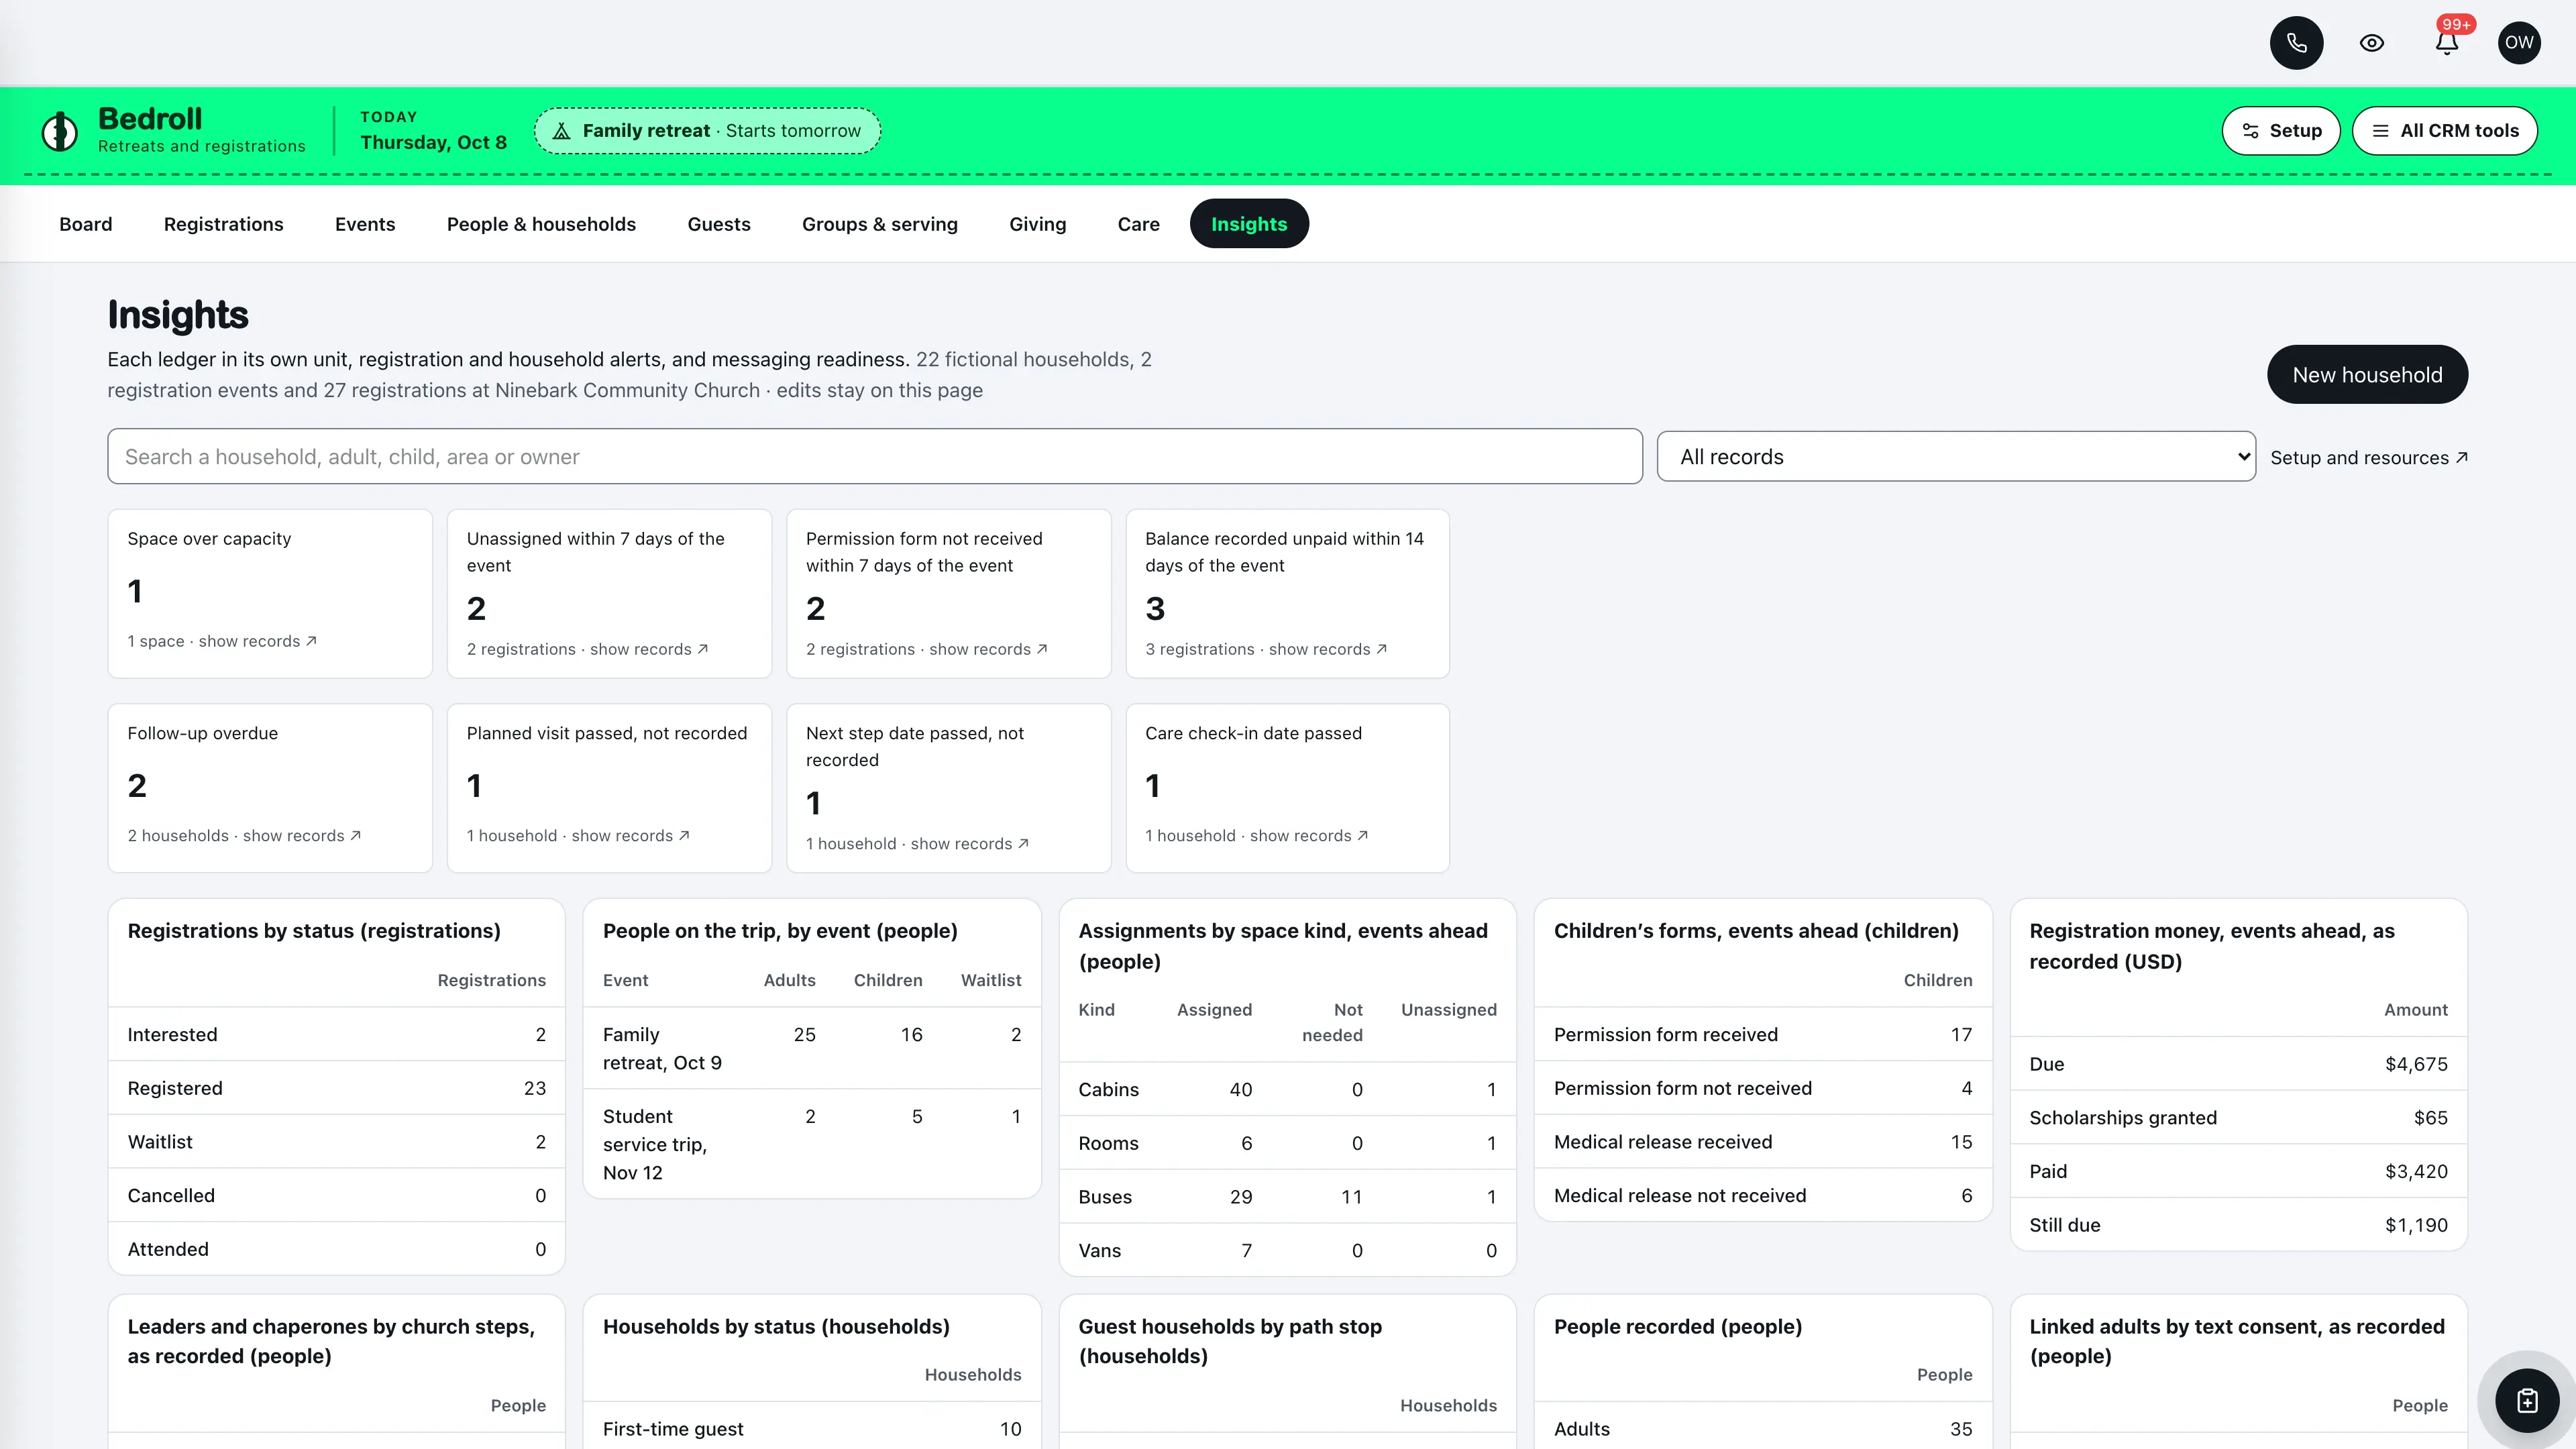The image size is (2576, 1449).
Task: Toggle the eye view icon
Action: tap(2372, 43)
